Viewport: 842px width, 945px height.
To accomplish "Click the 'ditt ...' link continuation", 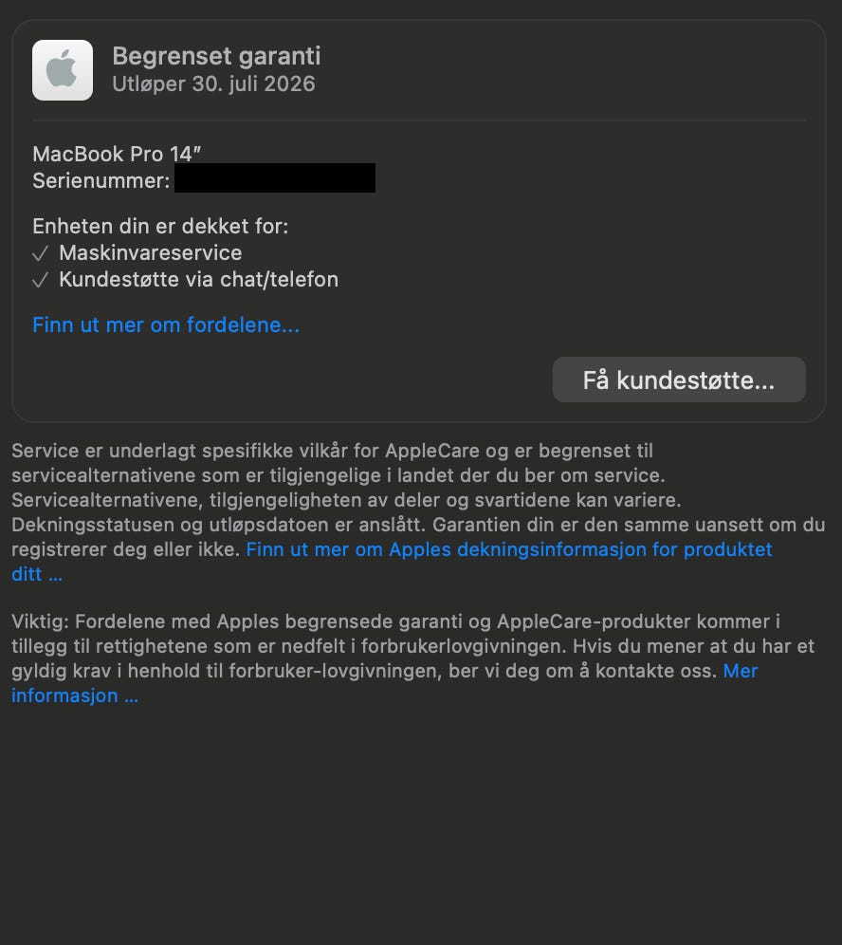I will tap(37, 574).
